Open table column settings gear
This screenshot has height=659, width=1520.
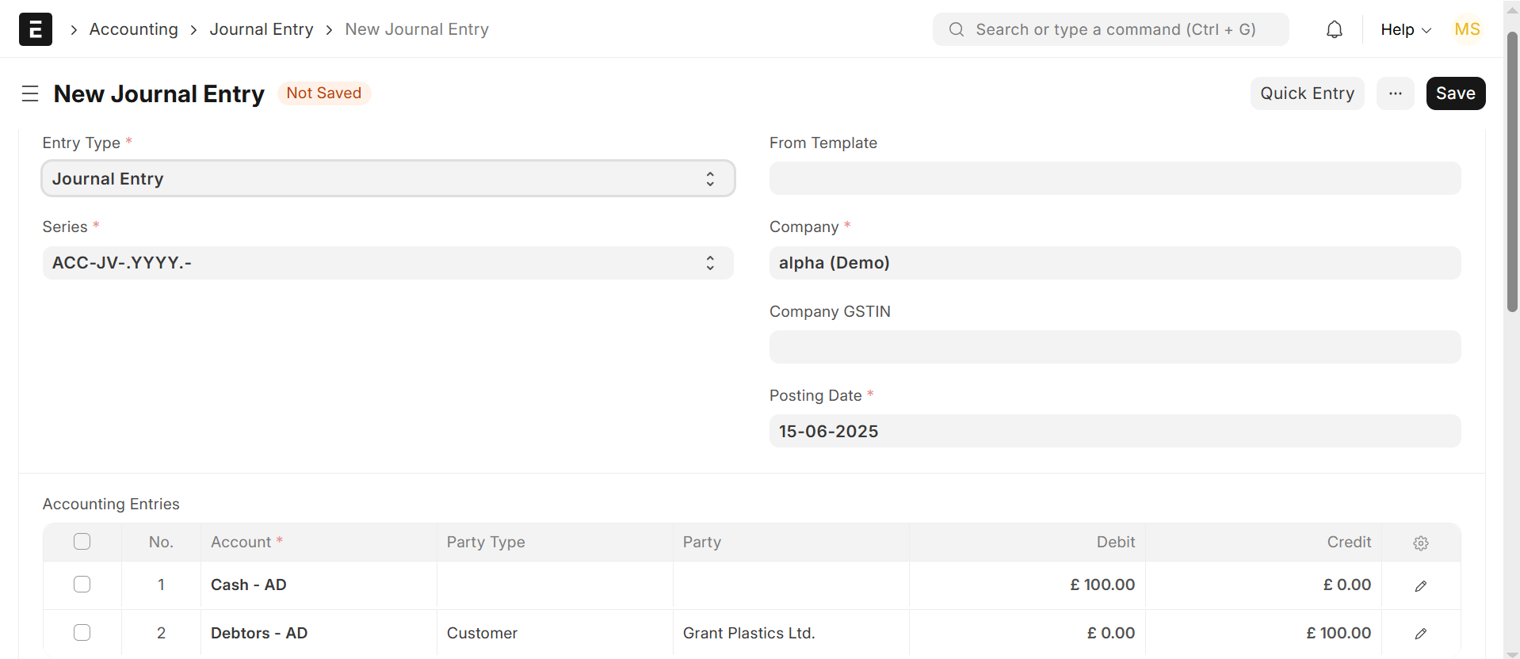click(x=1420, y=543)
